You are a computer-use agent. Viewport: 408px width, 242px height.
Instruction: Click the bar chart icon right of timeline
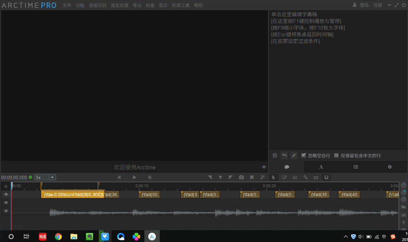(404, 215)
